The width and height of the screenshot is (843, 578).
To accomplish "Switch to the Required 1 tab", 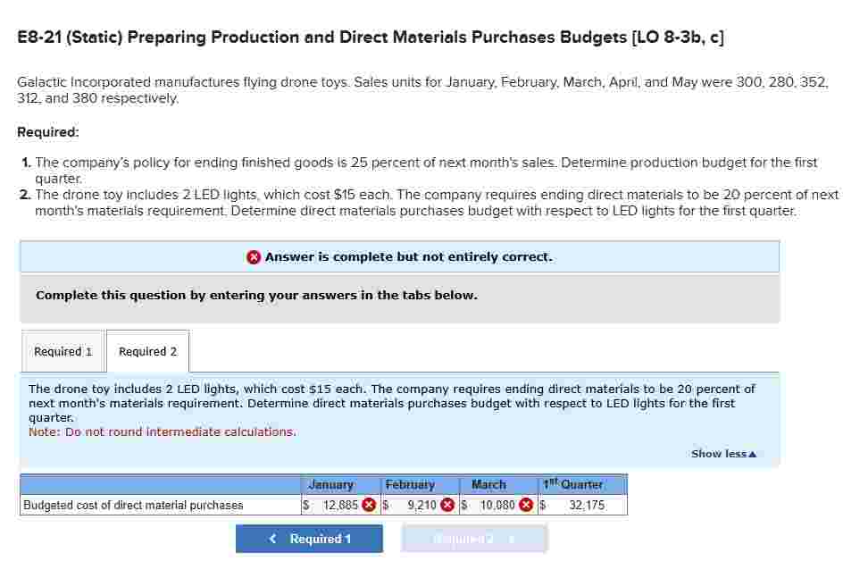I will pyautogui.click(x=63, y=350).
